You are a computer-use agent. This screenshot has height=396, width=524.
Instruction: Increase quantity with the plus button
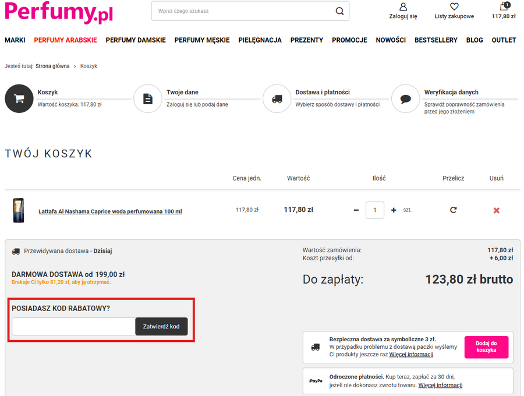click(x=394, y=210)
